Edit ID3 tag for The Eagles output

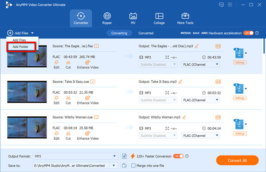coord(218,46)
